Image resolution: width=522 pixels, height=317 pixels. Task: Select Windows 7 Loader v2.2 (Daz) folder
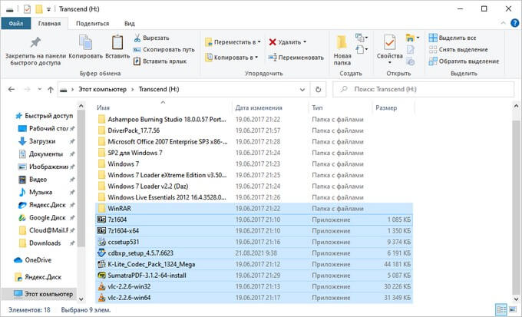[x=253, y=187]
